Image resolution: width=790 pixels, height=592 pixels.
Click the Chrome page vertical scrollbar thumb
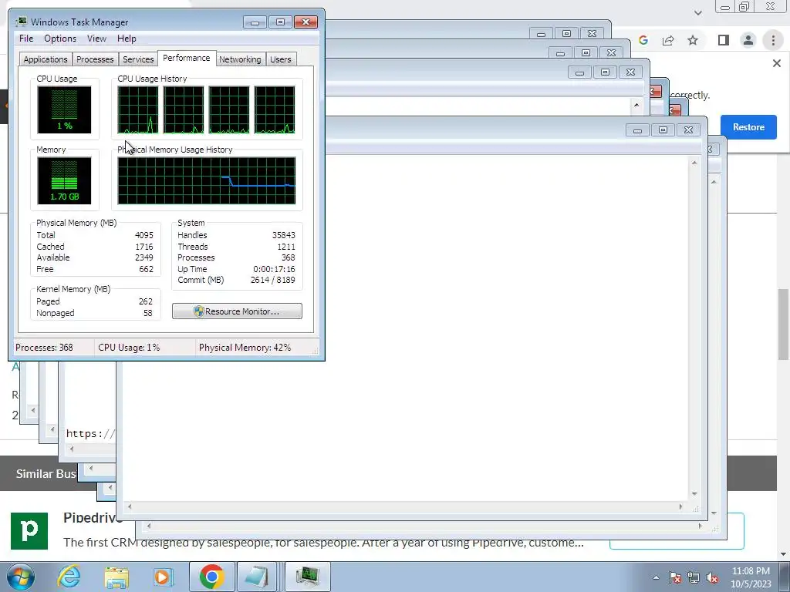coord(784,325)
